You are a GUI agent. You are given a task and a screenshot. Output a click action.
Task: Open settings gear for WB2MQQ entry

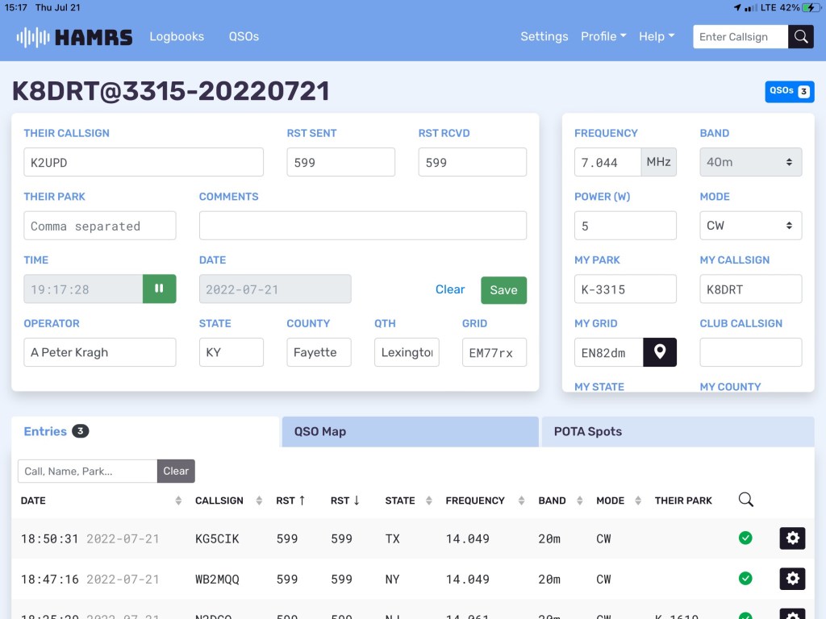(792, 579)
